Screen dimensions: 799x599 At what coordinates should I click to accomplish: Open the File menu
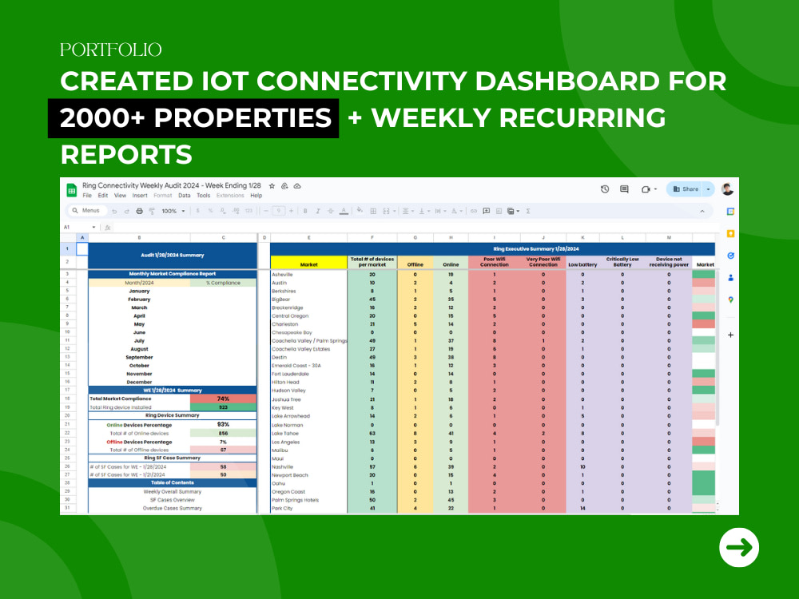pyautogui.click(x=87, y=196)
